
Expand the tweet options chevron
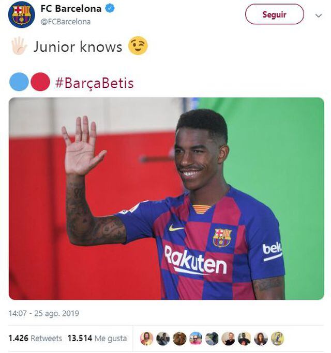pyautogui.click(x=319, y=15)
